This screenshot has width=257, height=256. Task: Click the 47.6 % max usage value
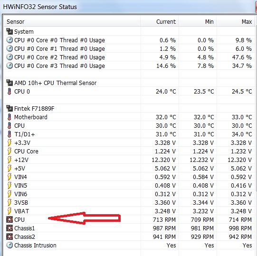click(242, 57)
